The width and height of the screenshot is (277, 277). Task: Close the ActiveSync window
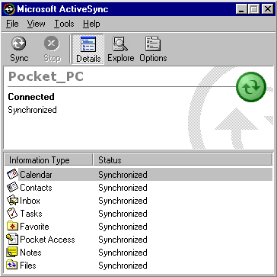click(x=268, y=9)
